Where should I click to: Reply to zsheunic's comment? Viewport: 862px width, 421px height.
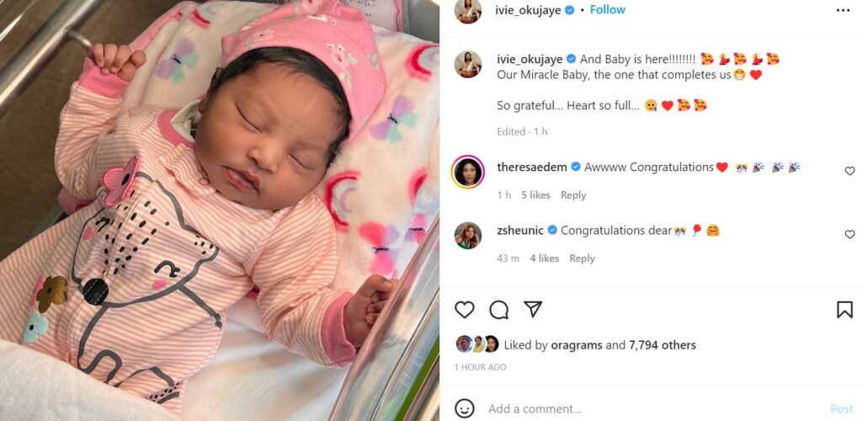pos(583,258)
